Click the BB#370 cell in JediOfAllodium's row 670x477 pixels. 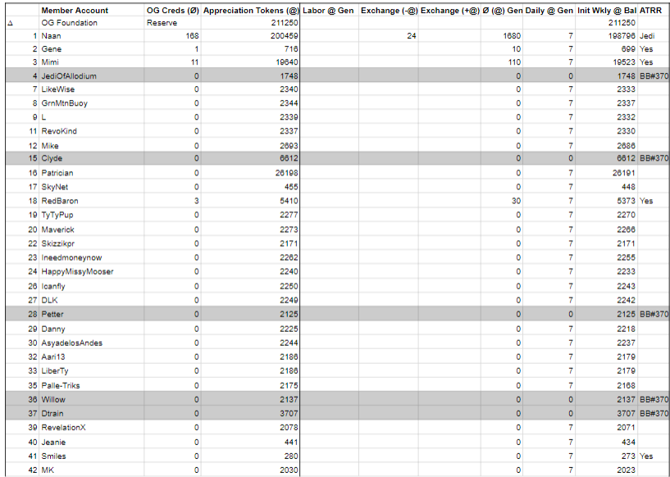click(x=654, y=76)
